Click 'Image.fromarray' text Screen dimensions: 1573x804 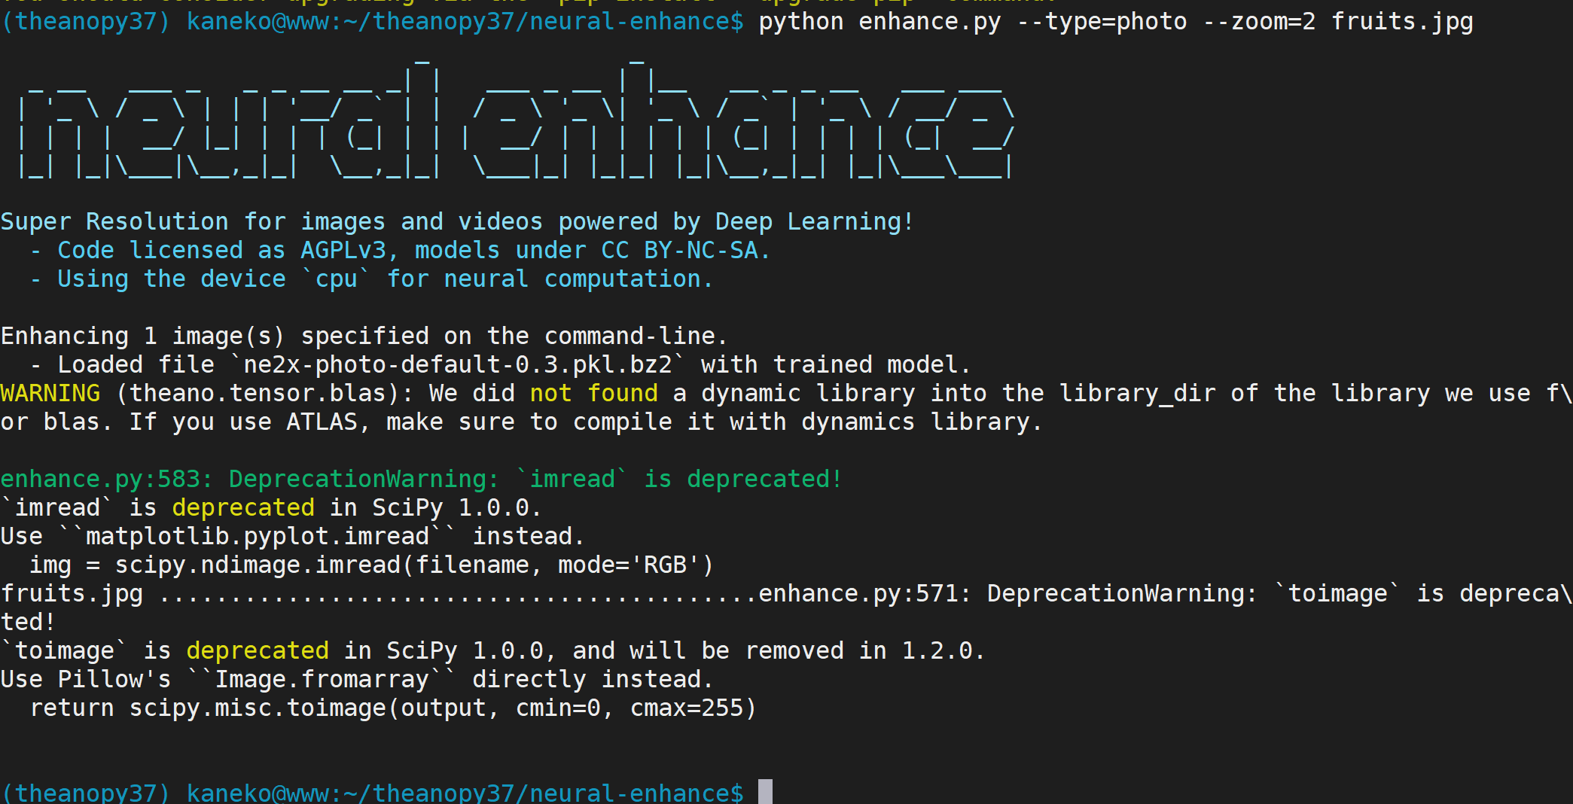click(x=322, y=679)
